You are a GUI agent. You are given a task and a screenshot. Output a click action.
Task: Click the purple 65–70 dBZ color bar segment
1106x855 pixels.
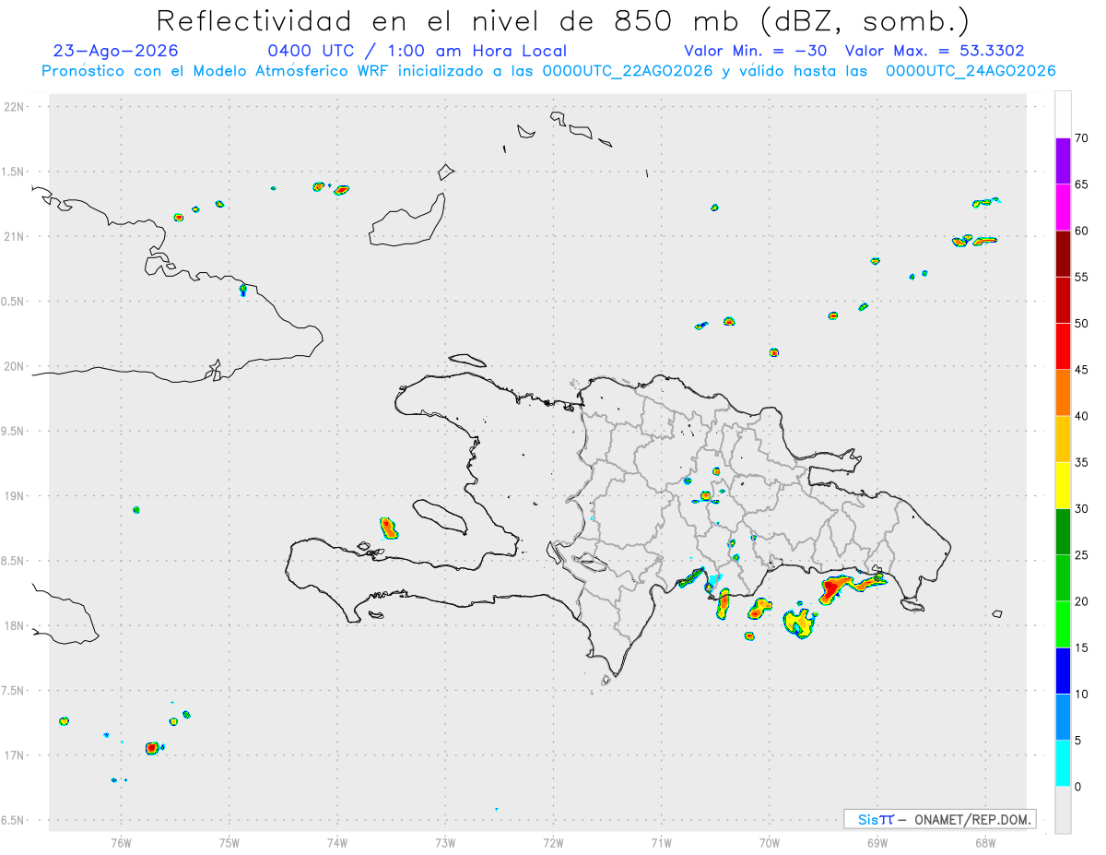tap(1063, 161)
